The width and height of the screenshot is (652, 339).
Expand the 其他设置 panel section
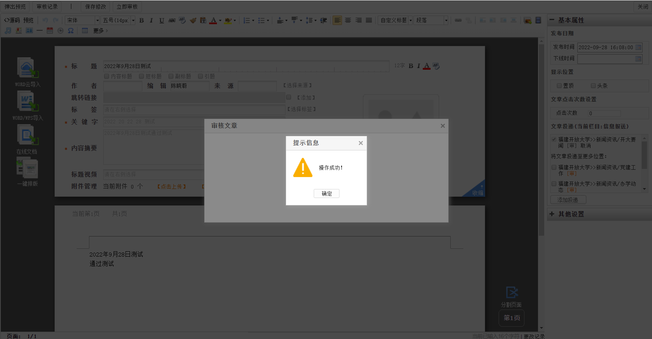point(571,214)
